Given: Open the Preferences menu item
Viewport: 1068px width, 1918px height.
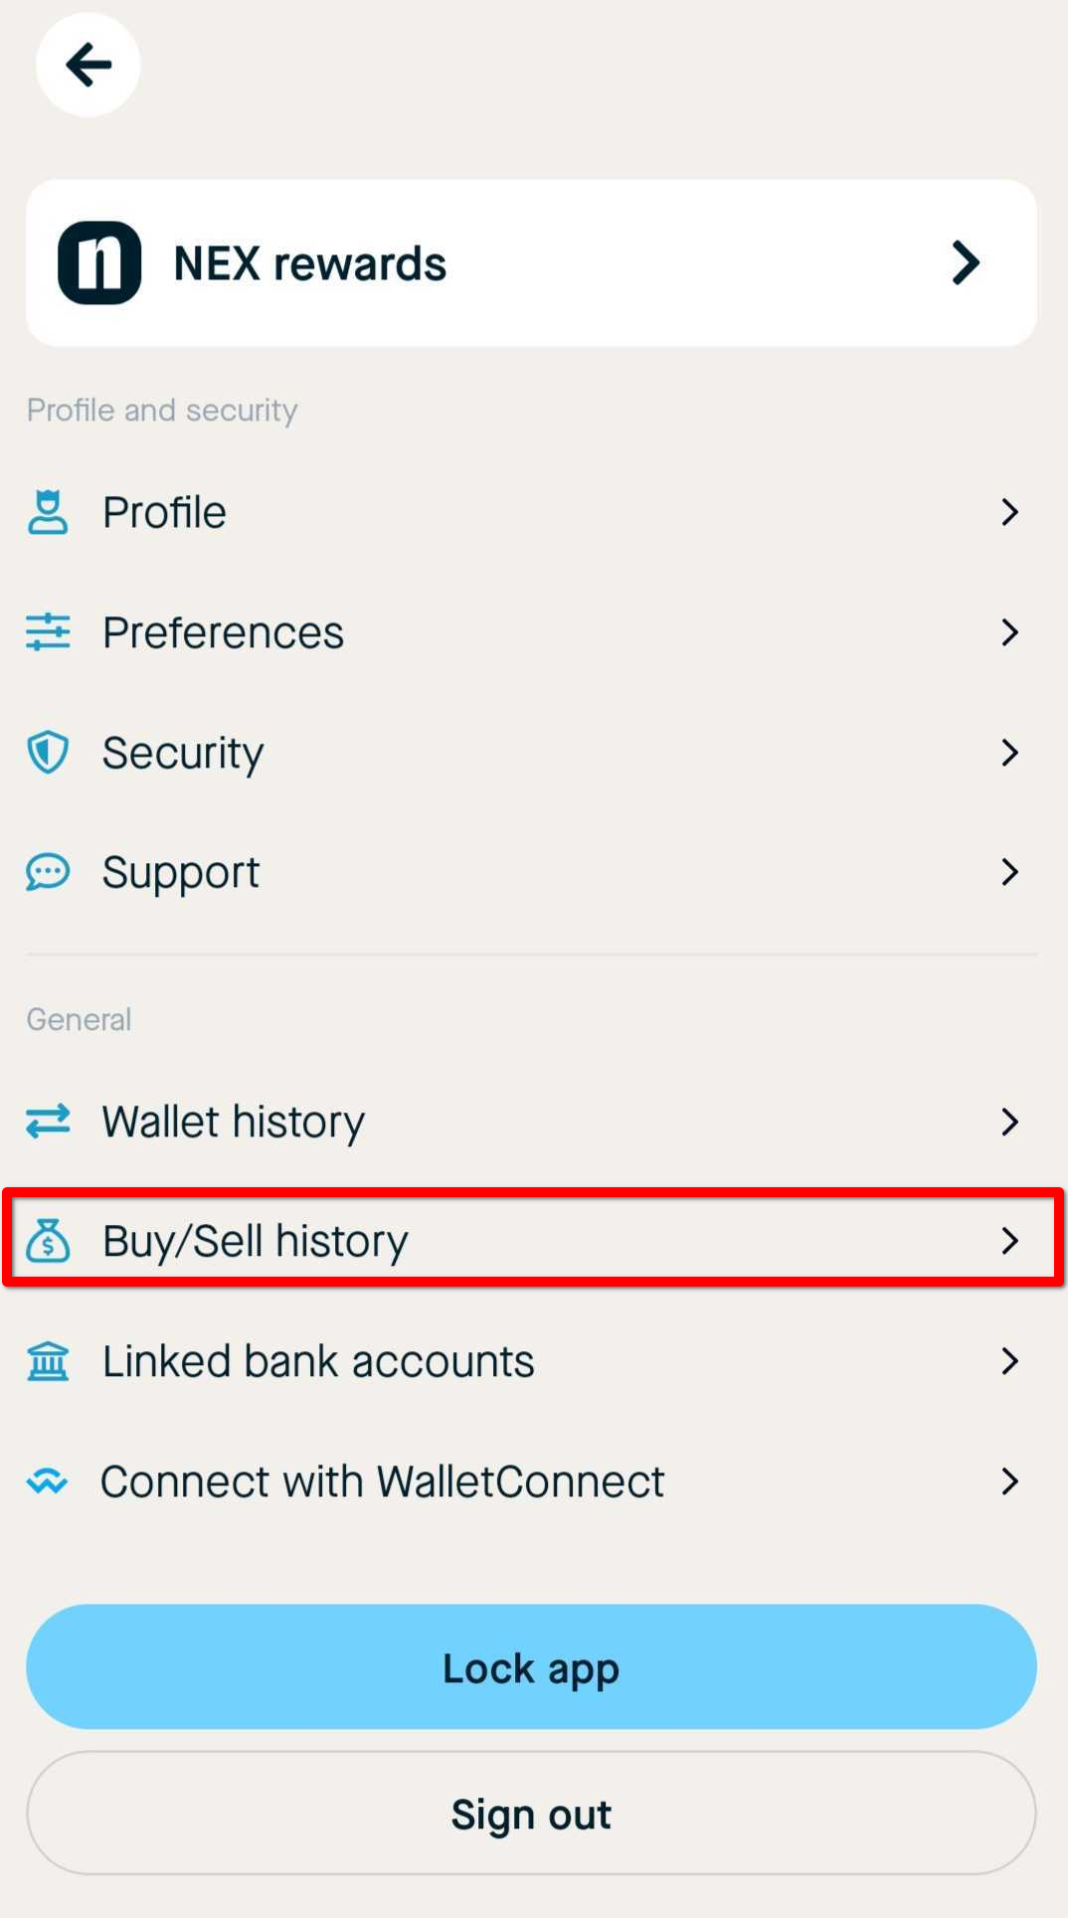Looking at the screenshot, I should click(x=531, y=632).
